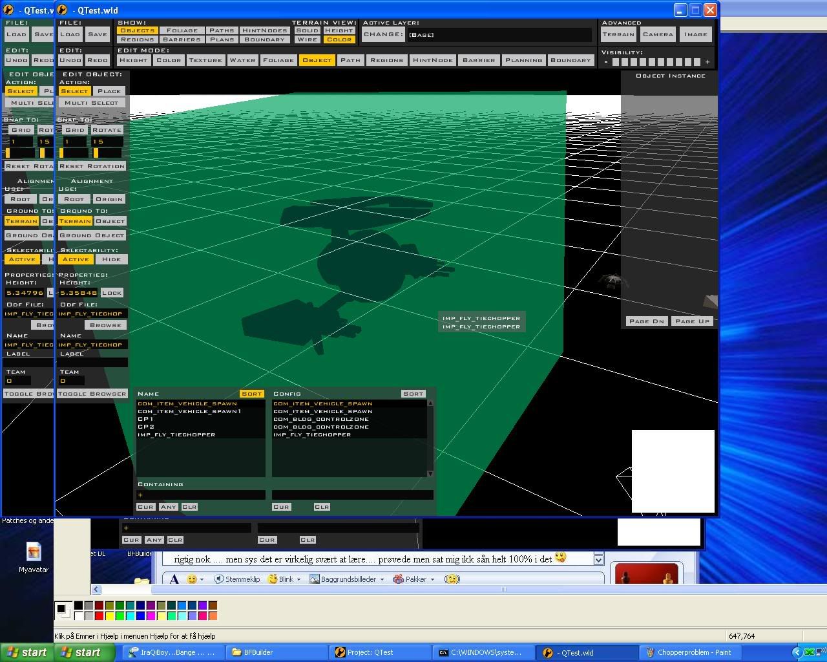Open the [Base] active layer field
The image size is (827, 662).
tap(499, 35)
